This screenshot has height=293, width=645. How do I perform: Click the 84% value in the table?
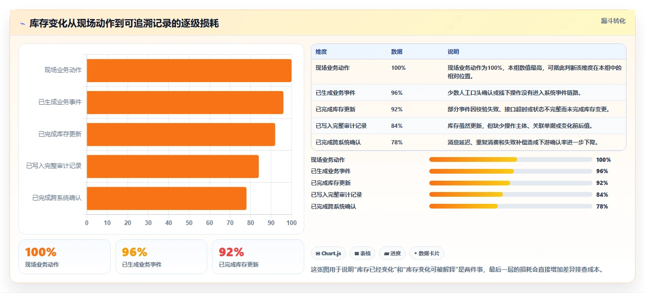(397, 126)
